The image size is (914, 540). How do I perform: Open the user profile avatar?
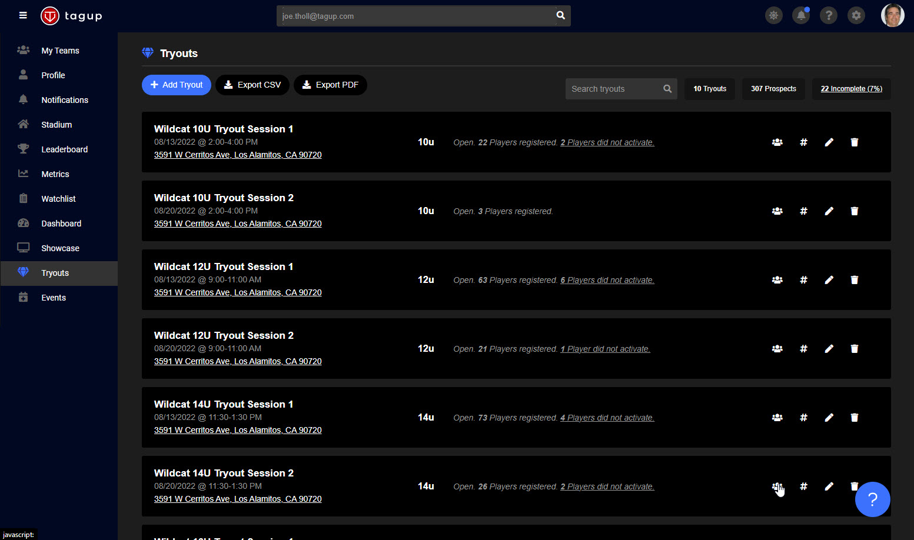[892, 16]
